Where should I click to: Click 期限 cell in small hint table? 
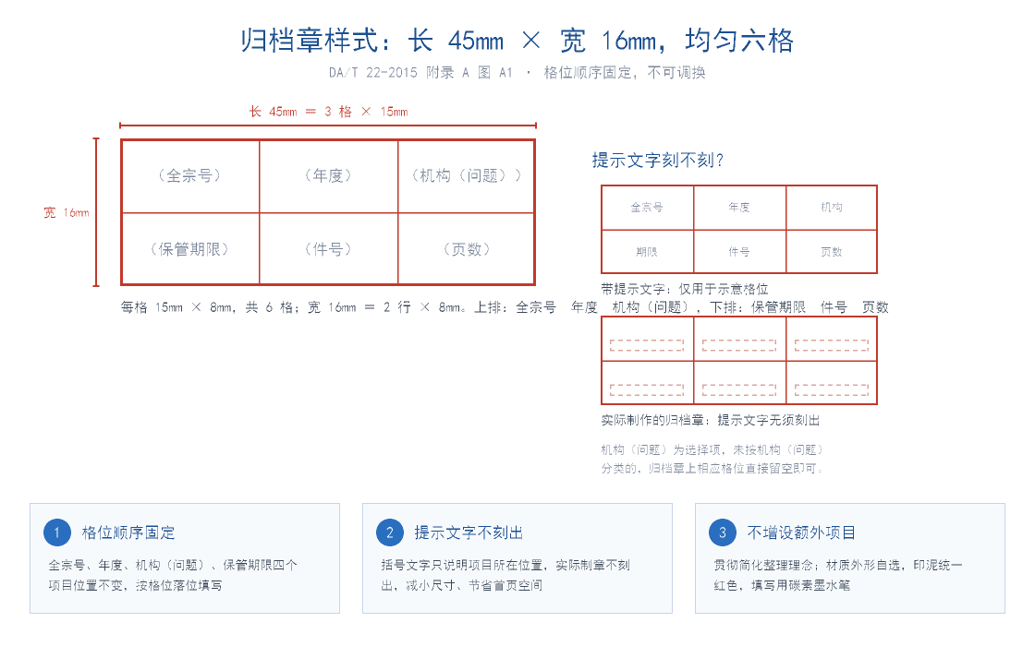[647, 252]
